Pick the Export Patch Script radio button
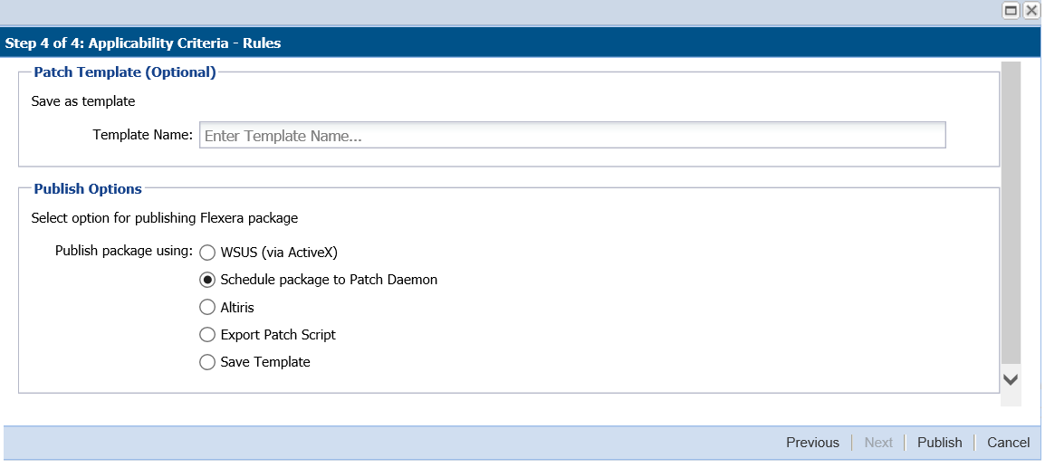 [x=207, y=335]
